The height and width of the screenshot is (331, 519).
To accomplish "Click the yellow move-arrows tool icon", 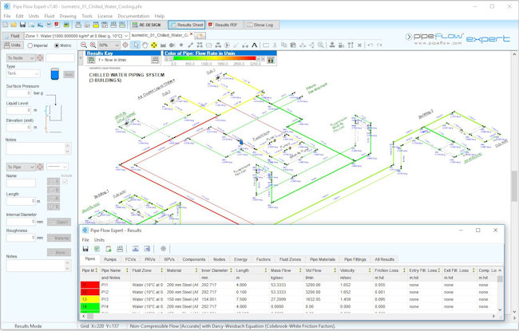I will point(154,45).
